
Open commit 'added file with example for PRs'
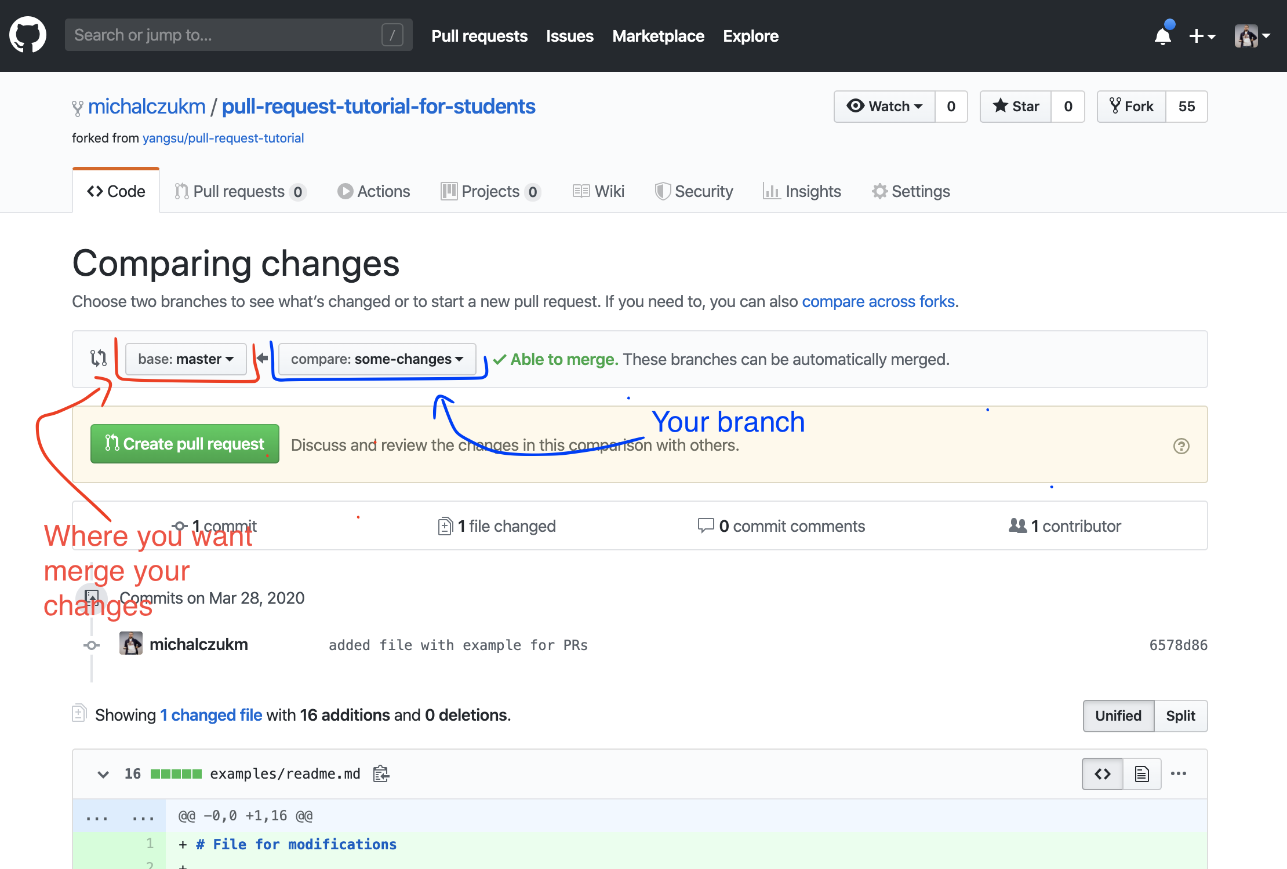point(458,645)
